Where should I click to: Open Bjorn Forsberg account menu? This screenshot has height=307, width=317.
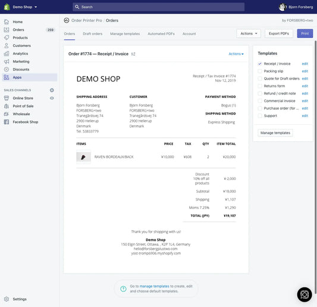pyautogui.click(x=296, y=7)
